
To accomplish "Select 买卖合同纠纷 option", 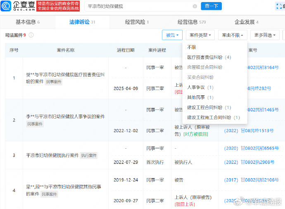I will 200,77.
